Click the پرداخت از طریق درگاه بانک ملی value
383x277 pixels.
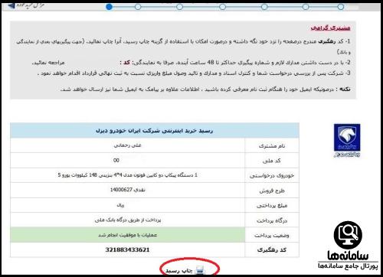pos(128,220)
